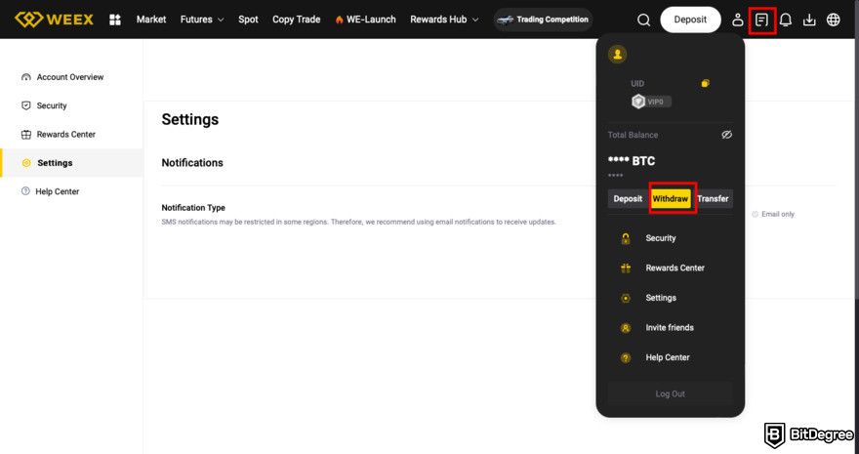
Task: Open Help Center from account panel
Action: pyautogui.click(x=668, y=357)
